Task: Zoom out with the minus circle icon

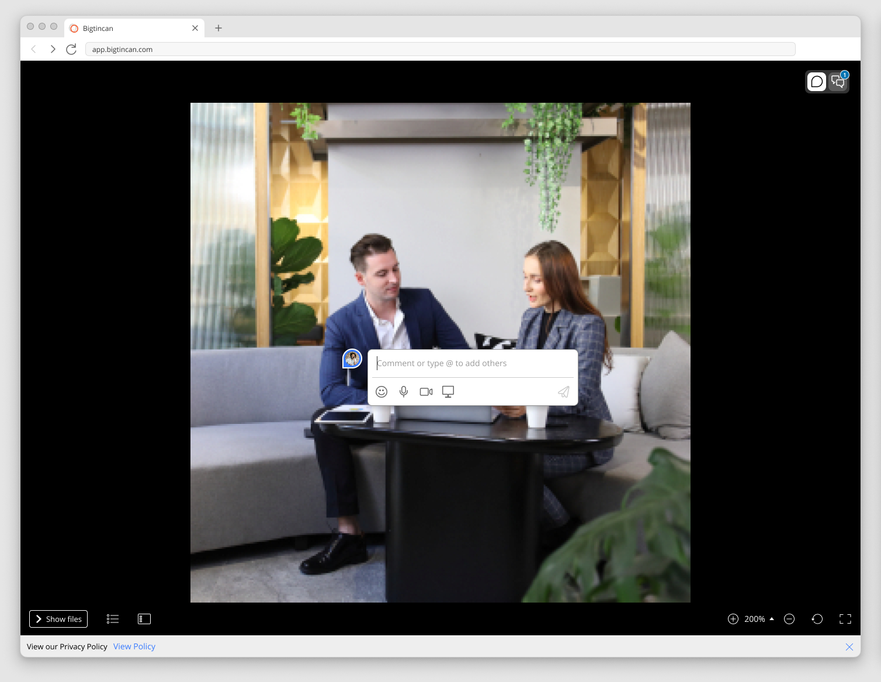Action: pos(789,619)
